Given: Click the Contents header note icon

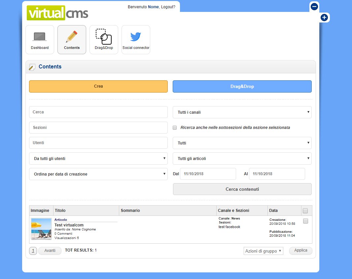Looking at the screenshot, I should coord(32,67).
